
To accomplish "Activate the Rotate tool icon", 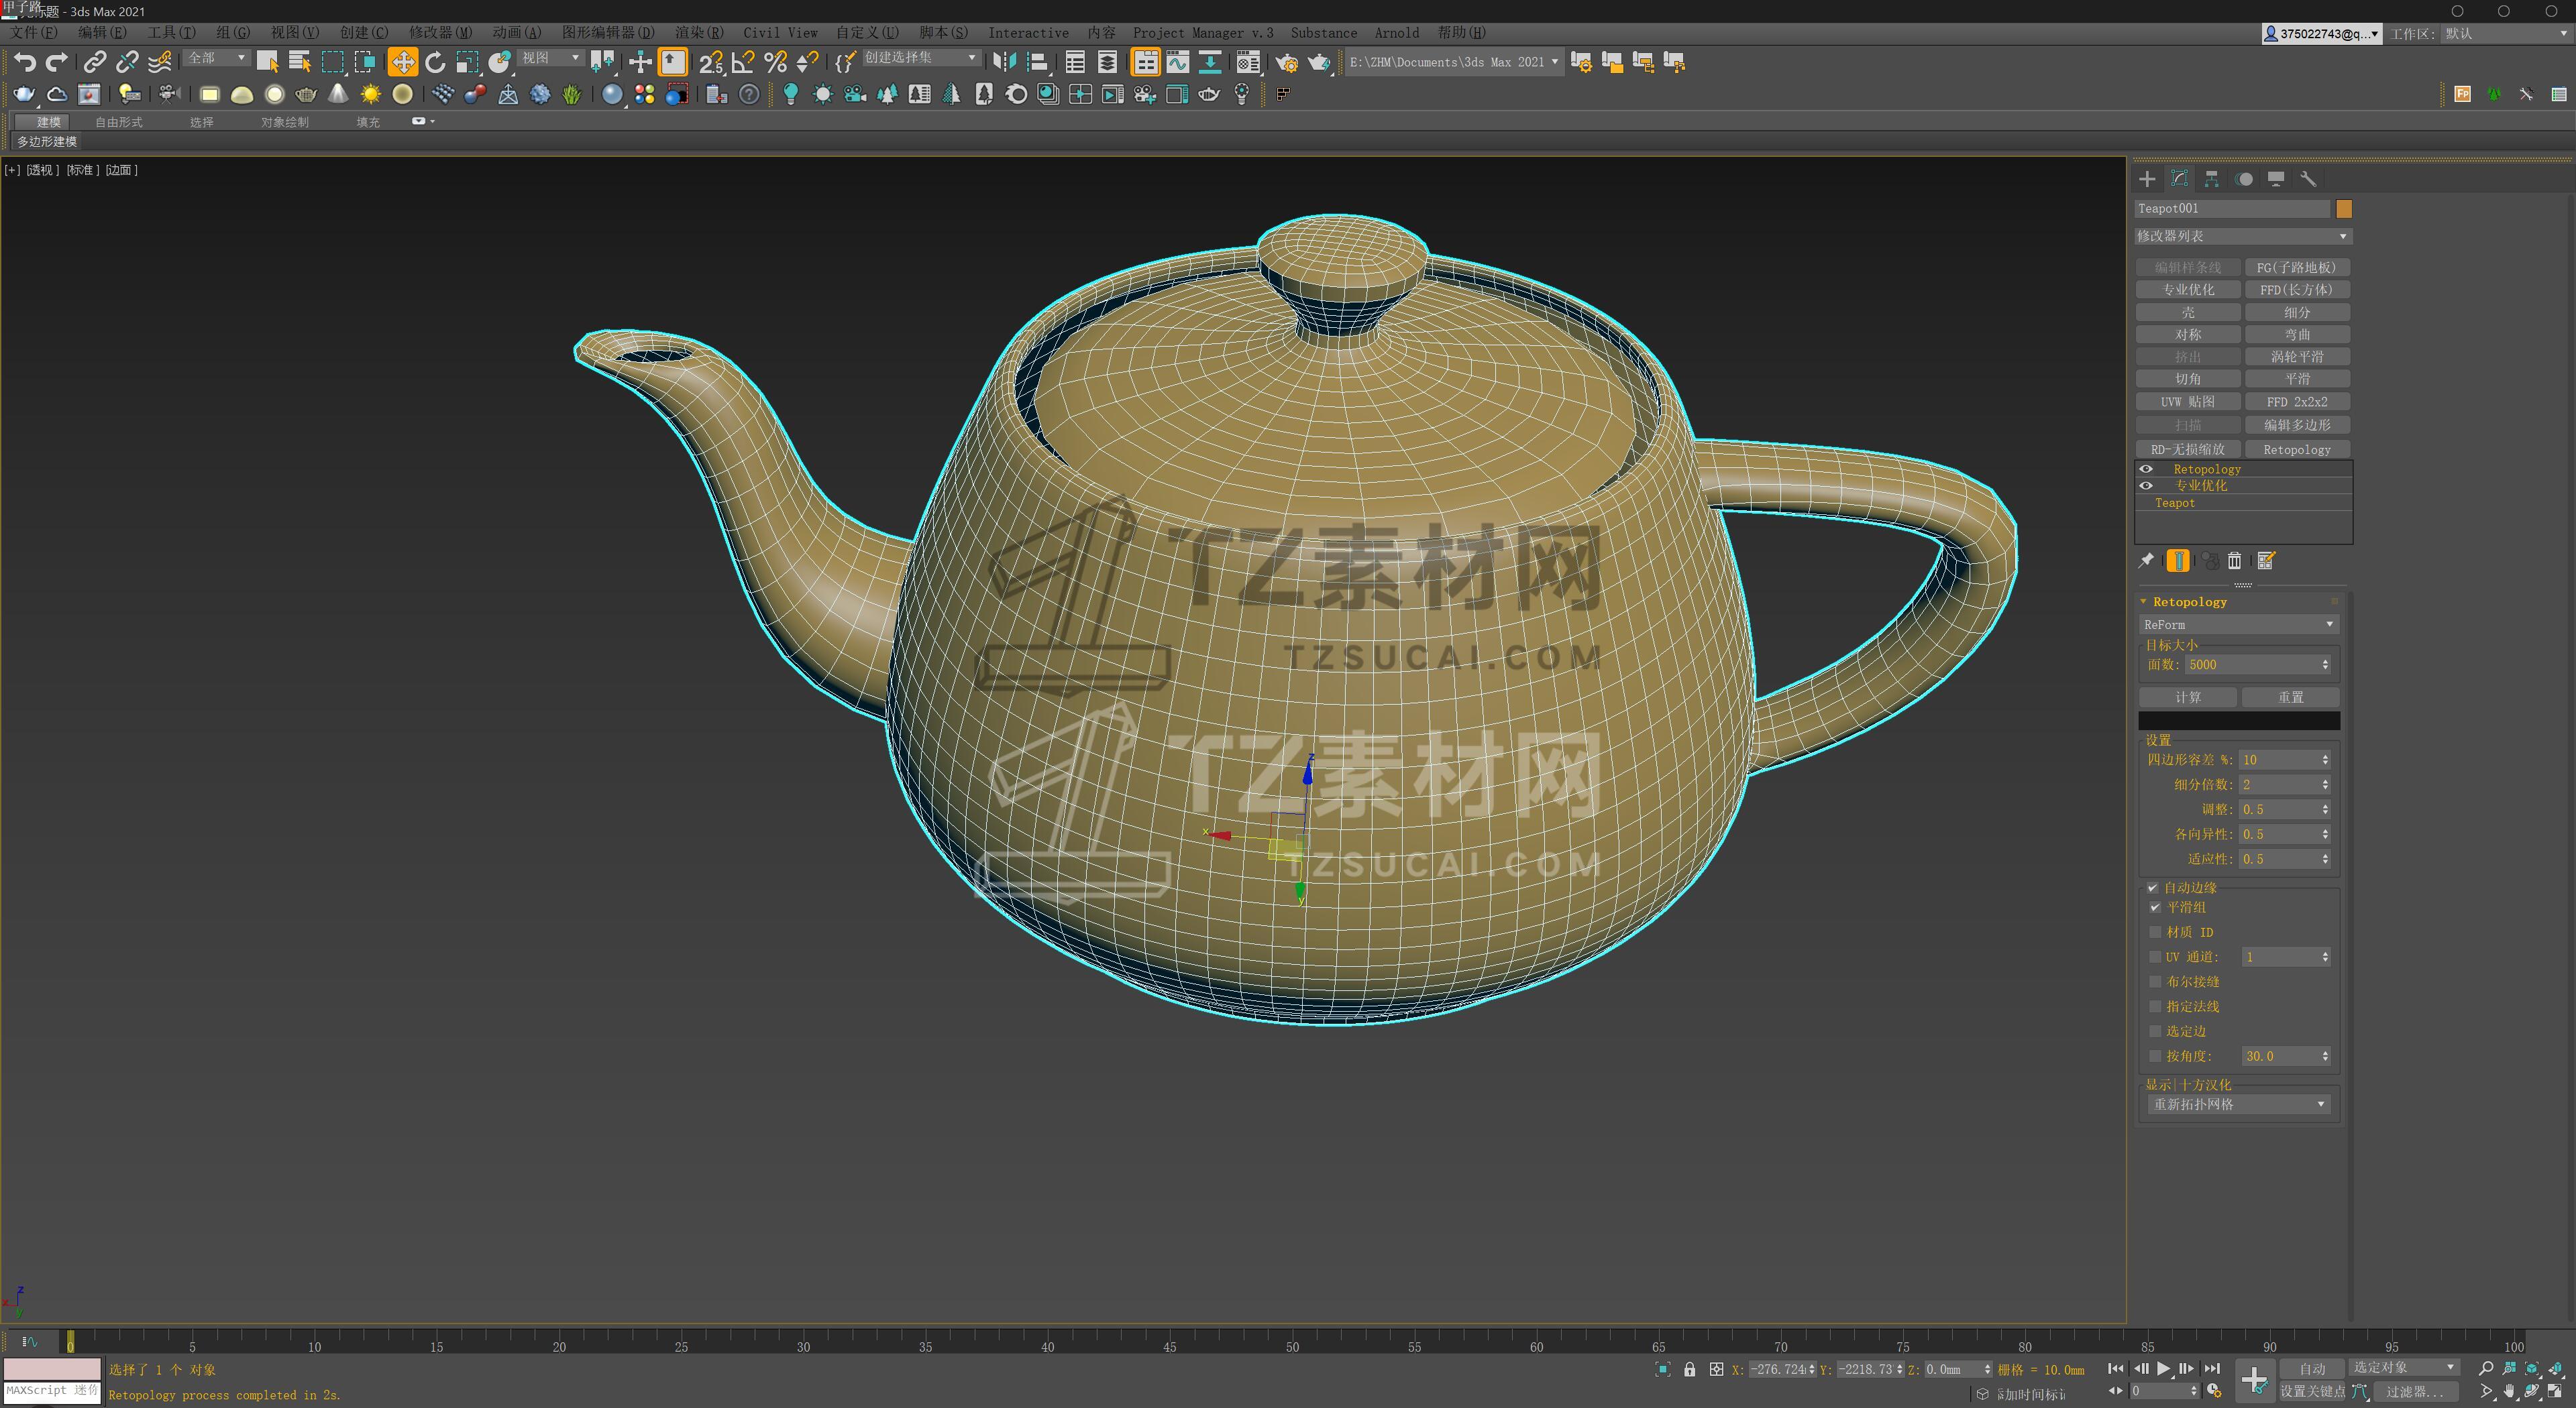I will [435, 63].
